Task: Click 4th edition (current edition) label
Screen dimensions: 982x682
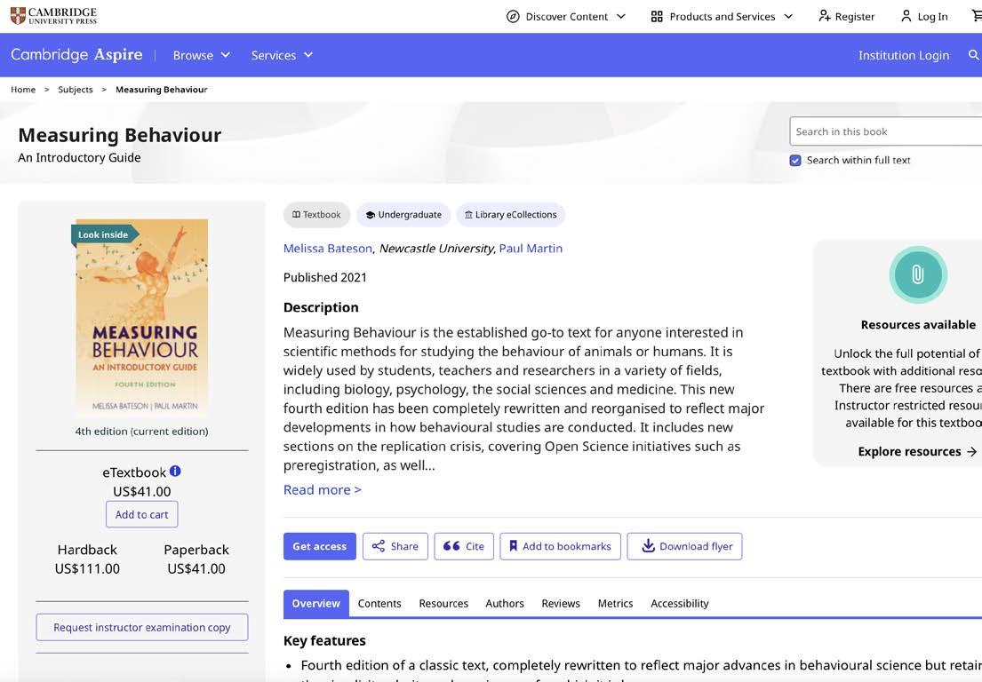Action: pyautogui.click(x=141, y=431)
